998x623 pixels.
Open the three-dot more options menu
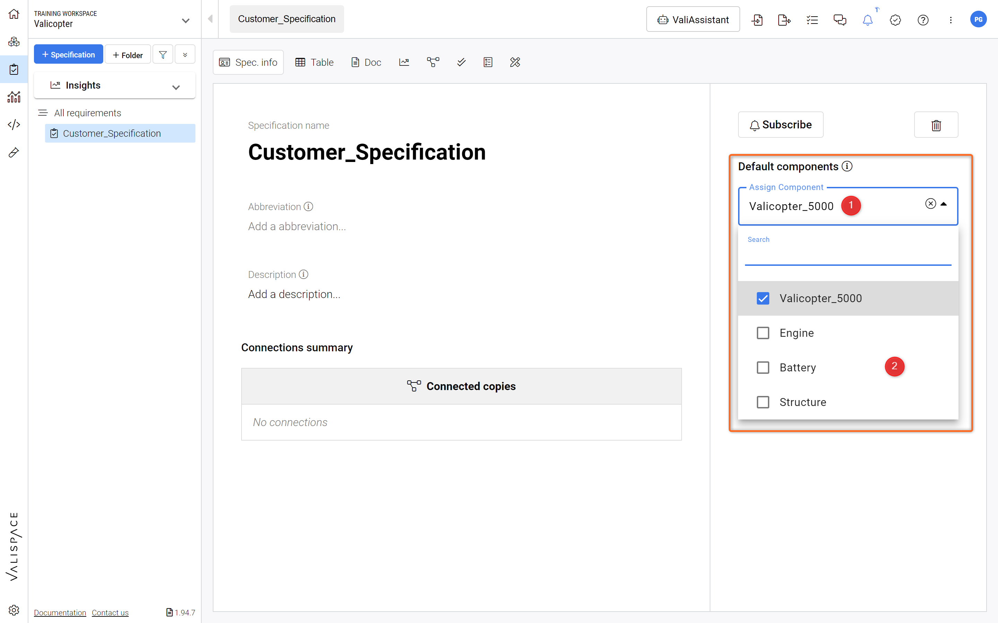(951, 20)
